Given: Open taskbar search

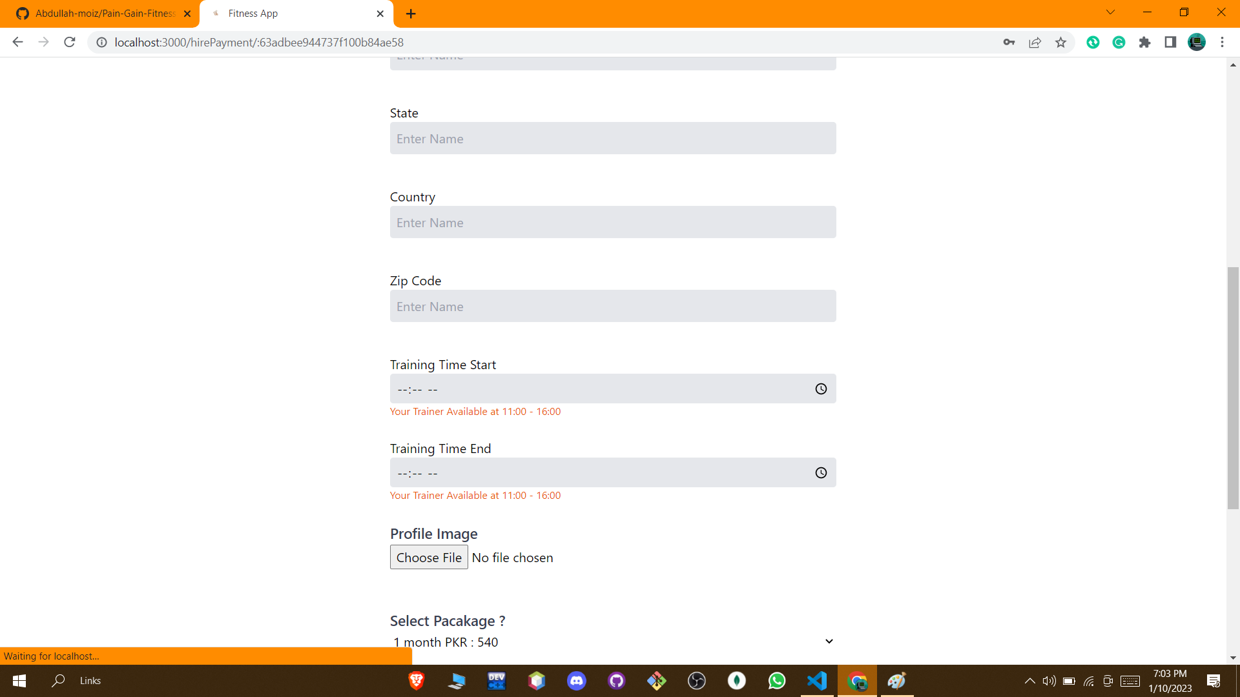Looking at the screenshot, I should pos(58,681).
